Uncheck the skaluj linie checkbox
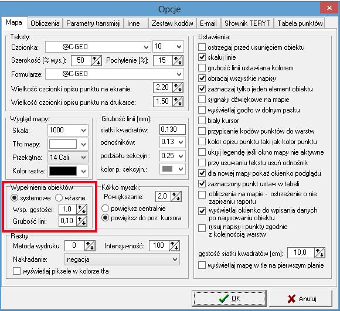The height and width of the screenshot is (311, 340). click(x=202, y=57)
